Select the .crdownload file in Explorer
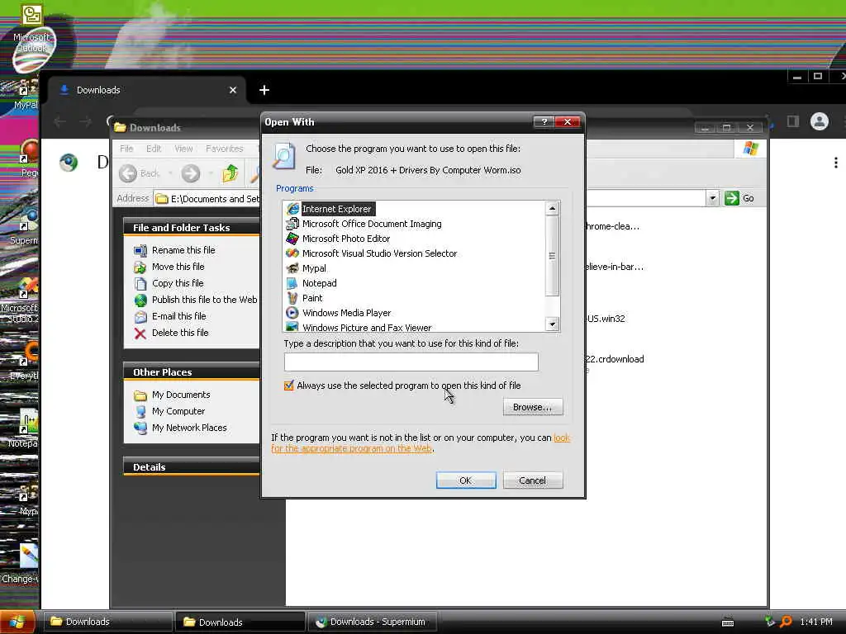Image resolution: width=846 pixels, height=634 pixels. tap(615, 359)
